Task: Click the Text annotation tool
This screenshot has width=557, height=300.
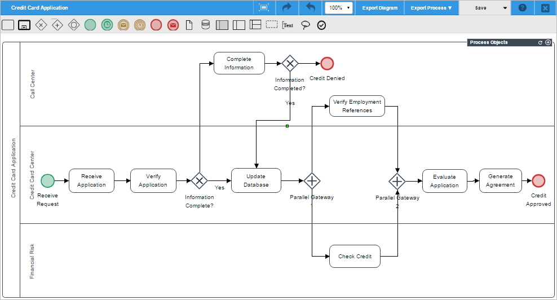Action: (288, 25)
